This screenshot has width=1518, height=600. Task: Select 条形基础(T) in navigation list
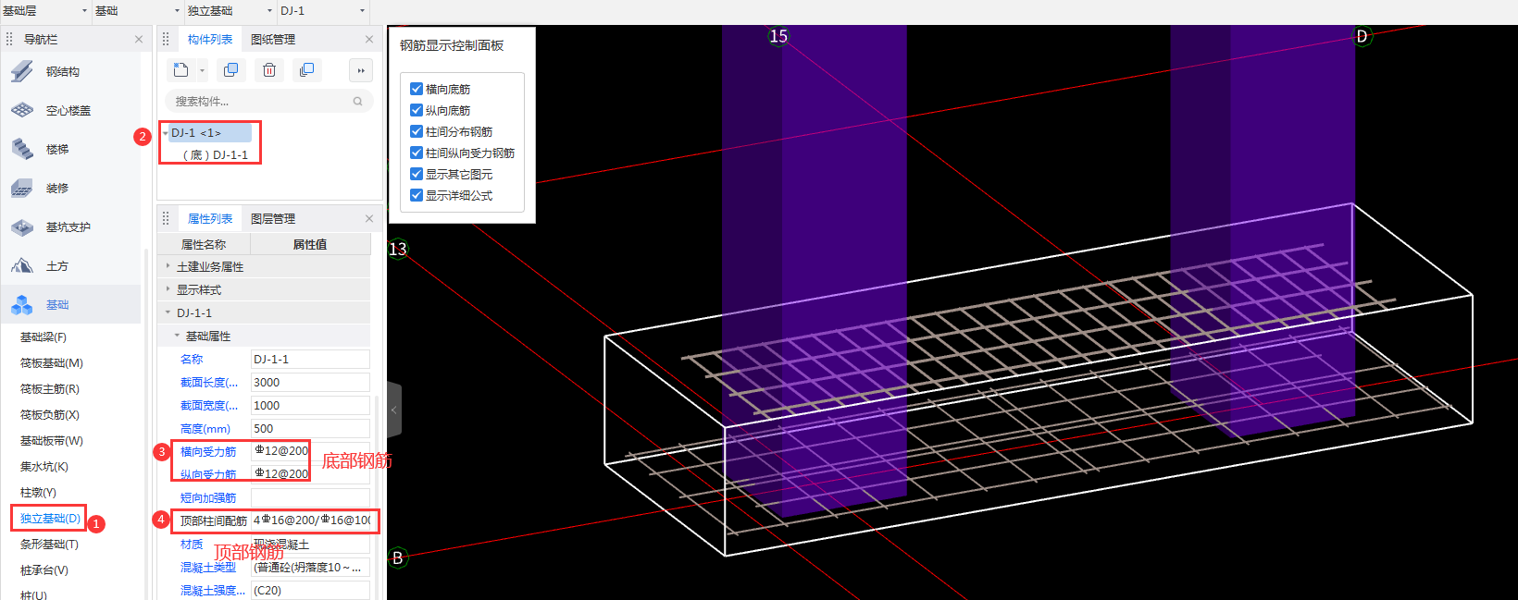[49, 545]
